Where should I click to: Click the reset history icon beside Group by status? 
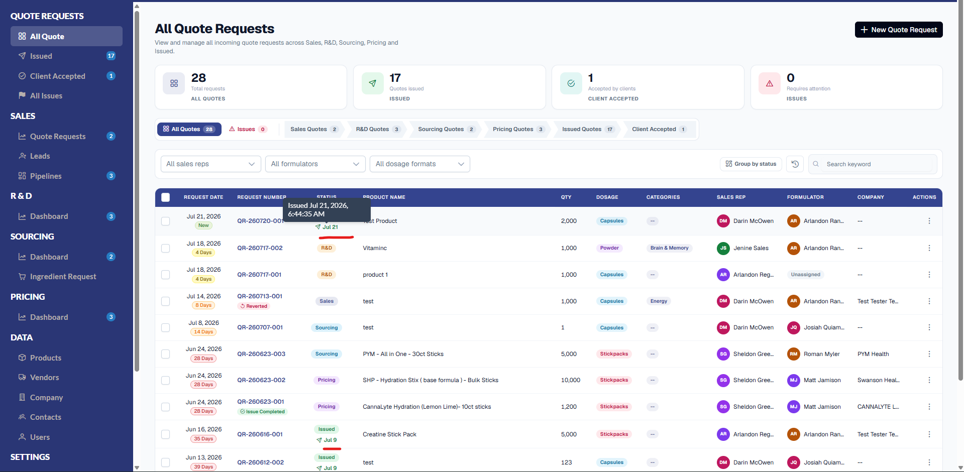795,164
